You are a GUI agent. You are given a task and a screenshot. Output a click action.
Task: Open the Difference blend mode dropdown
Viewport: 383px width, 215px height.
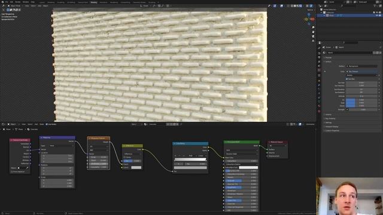pyautogui.click(x=132, y=154)
